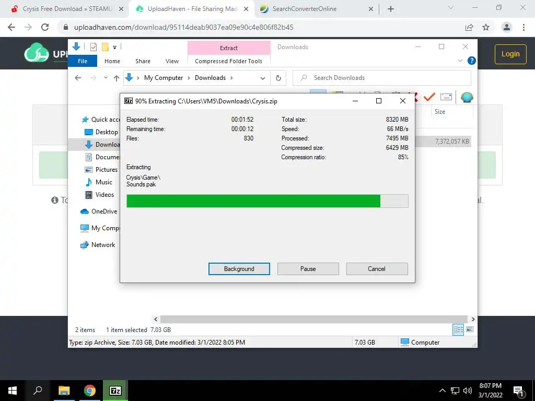Send extraction to Background

tap(239, 269)
